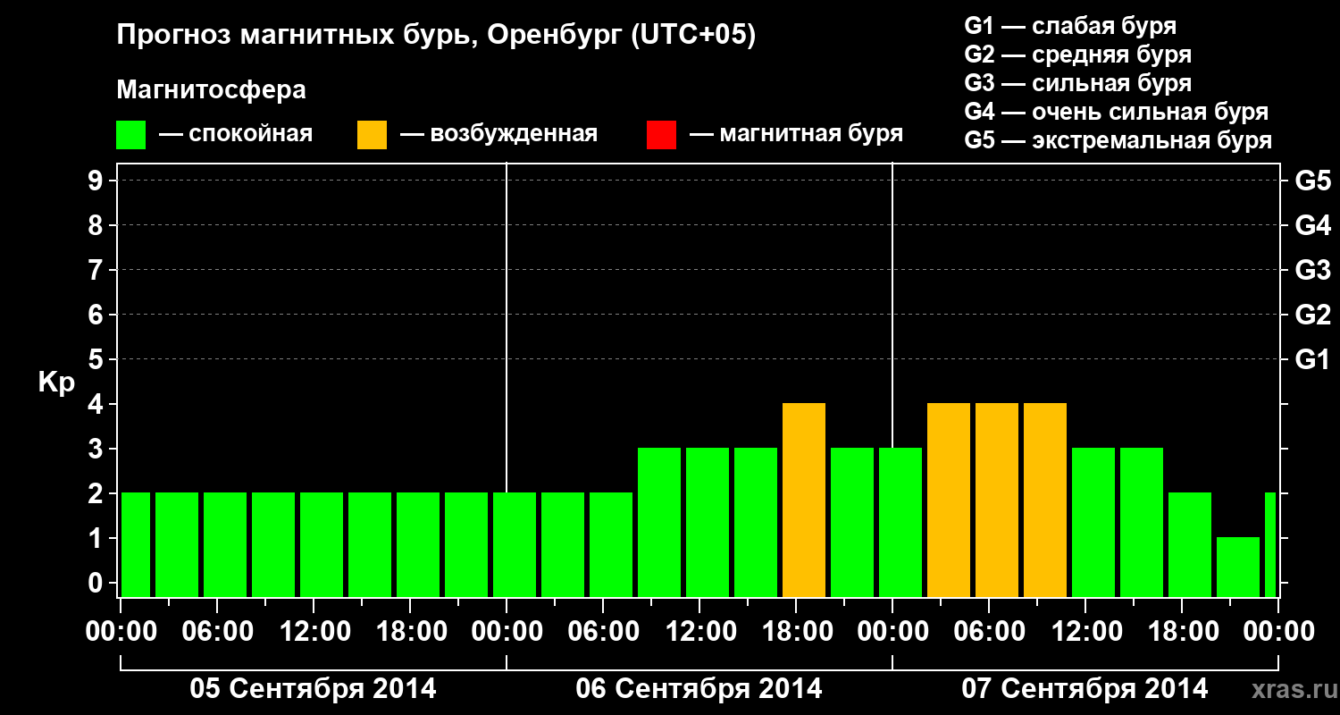Click the right-axis 'G1' storm level label
Image resolution: width=1340 pixels, height=715 pixels.
point(1313,359)
